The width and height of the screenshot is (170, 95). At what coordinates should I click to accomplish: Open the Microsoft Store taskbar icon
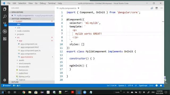36,92
